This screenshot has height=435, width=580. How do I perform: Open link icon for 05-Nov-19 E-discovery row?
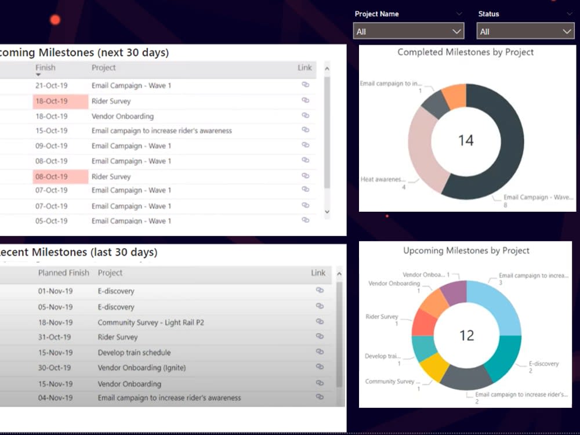(320, 306)
